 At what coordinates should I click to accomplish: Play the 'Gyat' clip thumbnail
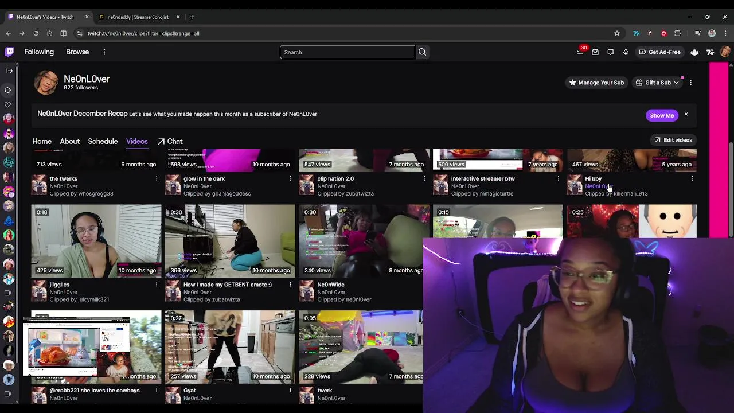[x=230, y=347]
